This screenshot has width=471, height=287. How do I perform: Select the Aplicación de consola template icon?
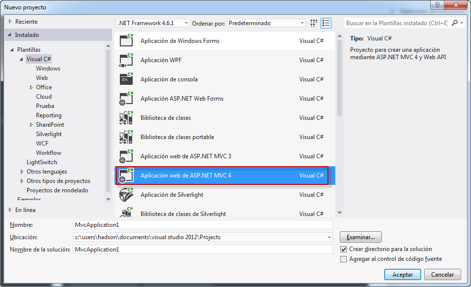tap(127, 79)
